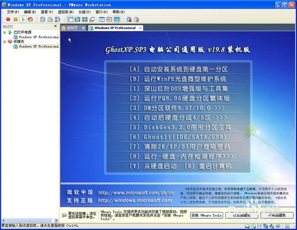Click the sidebar horizontal scrollbar thumb
297x230 pixels.
pos(29,220)
